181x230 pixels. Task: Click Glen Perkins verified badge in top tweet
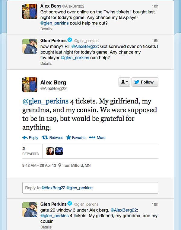coord(70,40)
